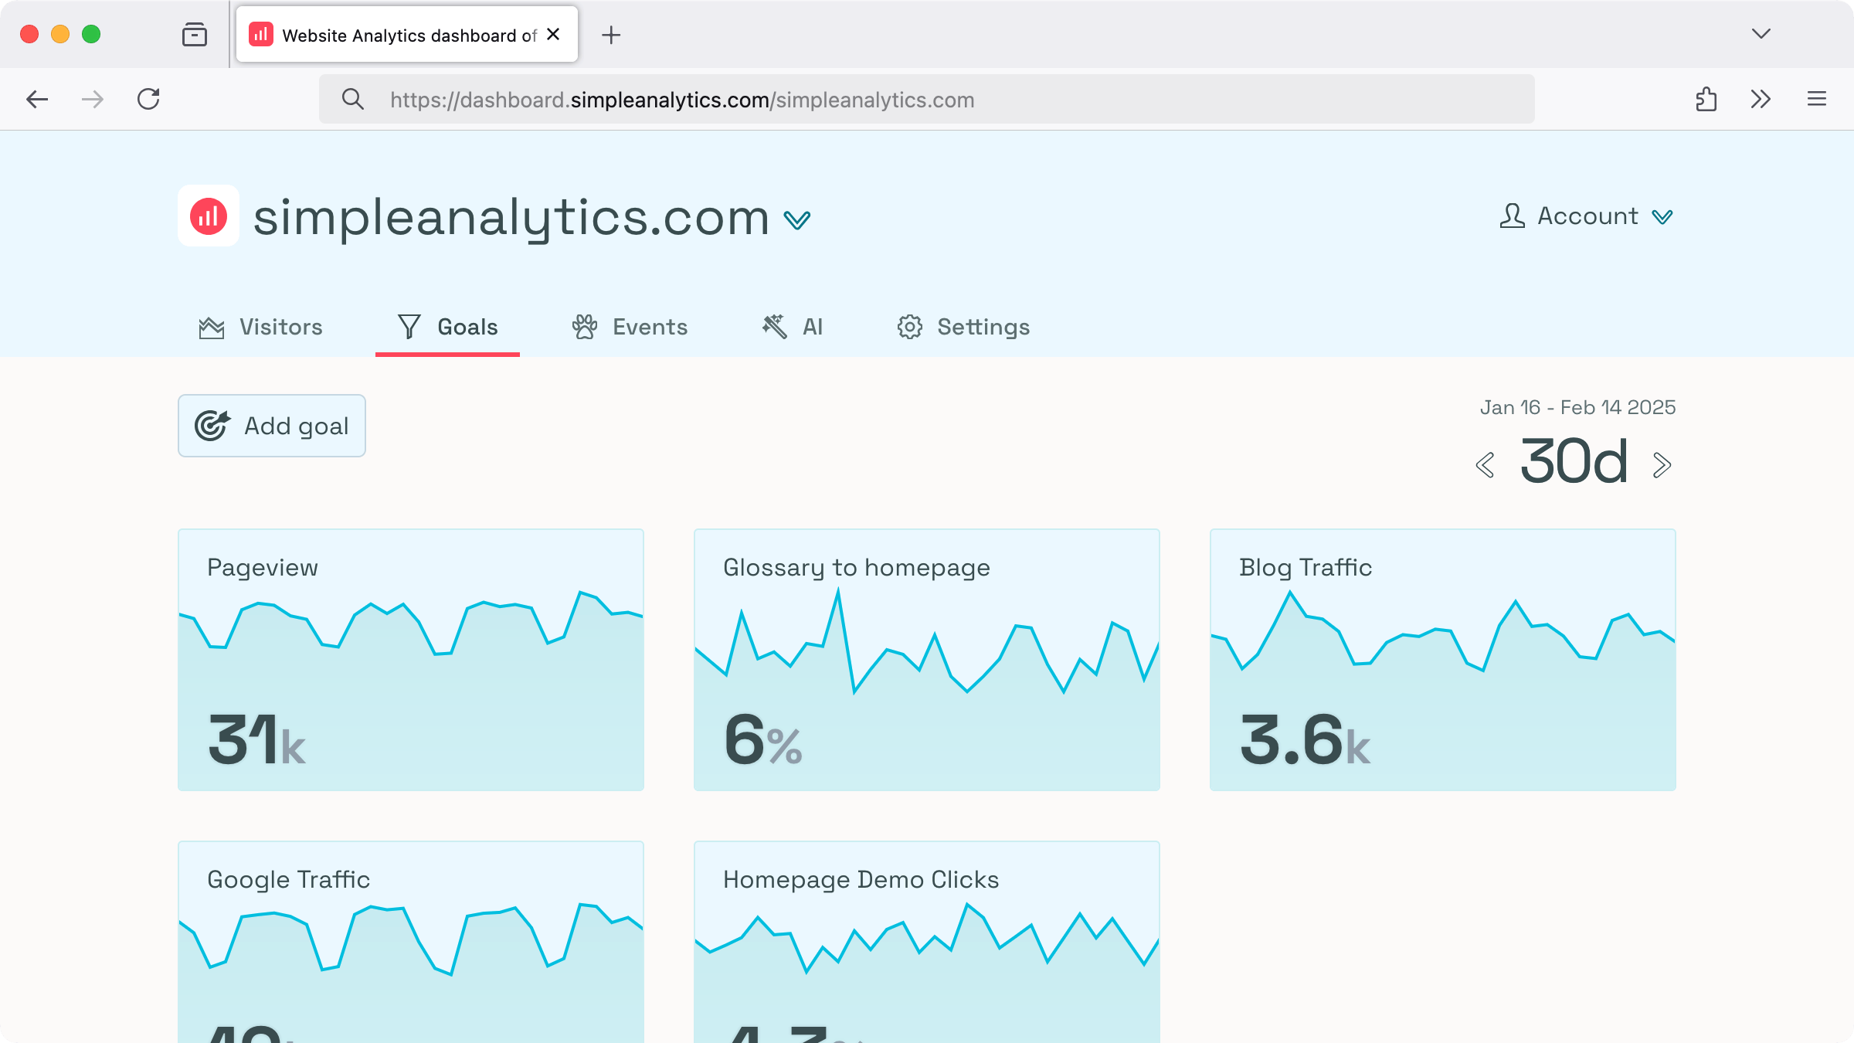Expand the simpleanalytics.com site dropdown chevron
Screen dimensions: 1854x1043
(x=797, y=220)
